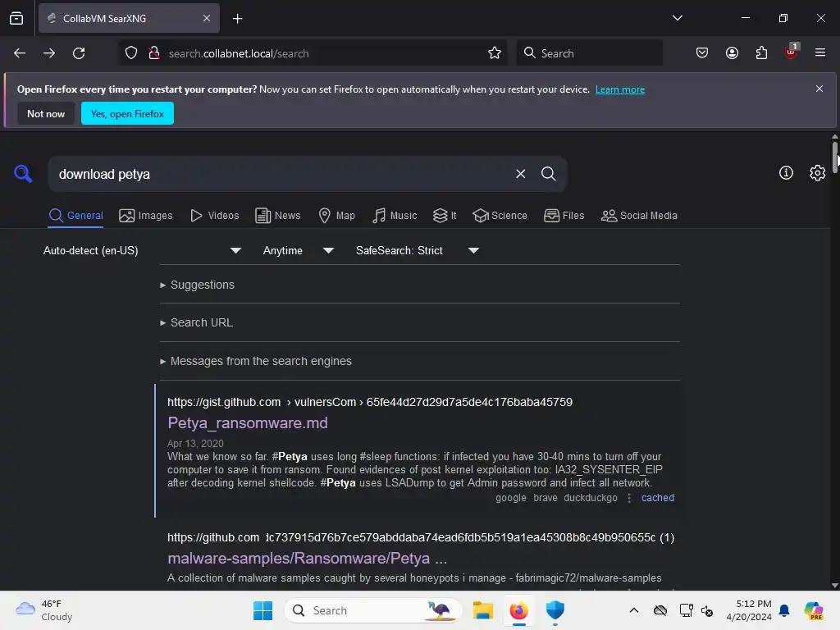Open the Firefox View icon

point(16,18)
